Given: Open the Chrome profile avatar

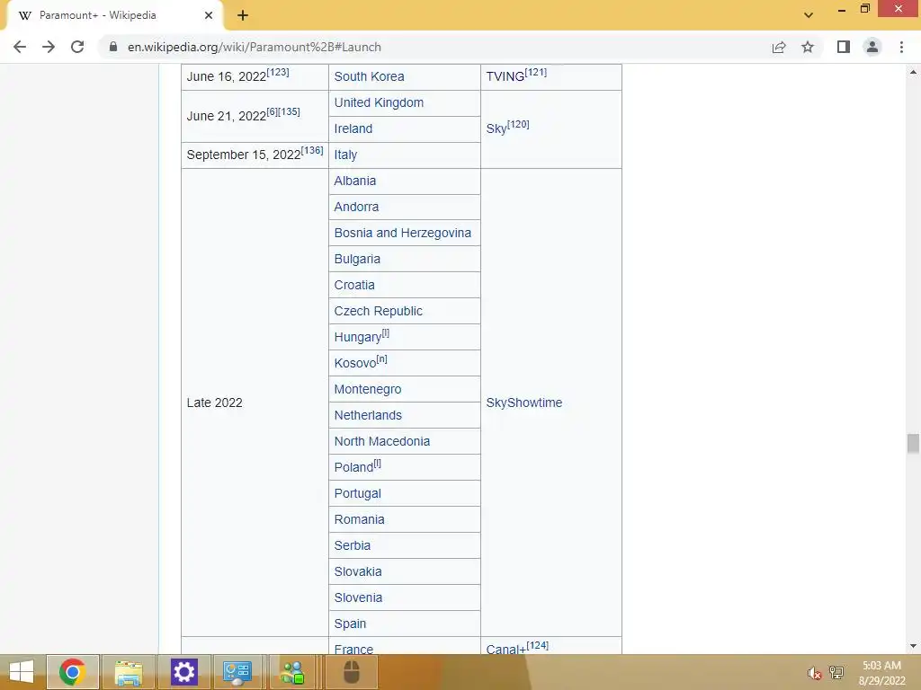Looking at the screenshot, I should pyautogui.click(x=872, y=47).
